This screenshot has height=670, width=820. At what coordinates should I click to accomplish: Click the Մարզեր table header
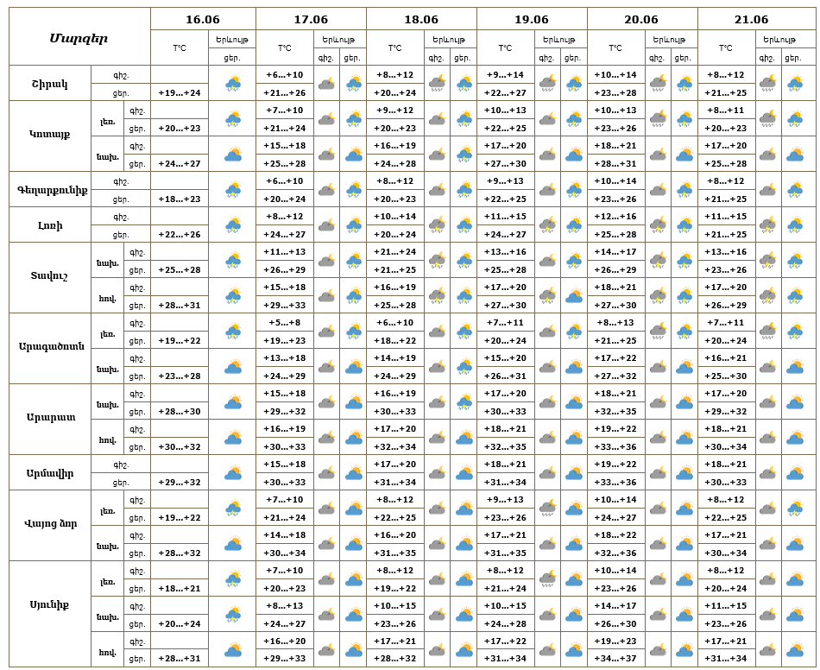[x=79, y=38]
